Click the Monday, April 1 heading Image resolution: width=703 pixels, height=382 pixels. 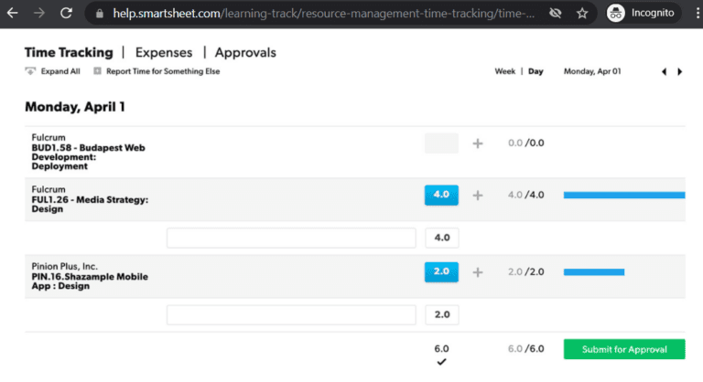[x=75, y=107]
